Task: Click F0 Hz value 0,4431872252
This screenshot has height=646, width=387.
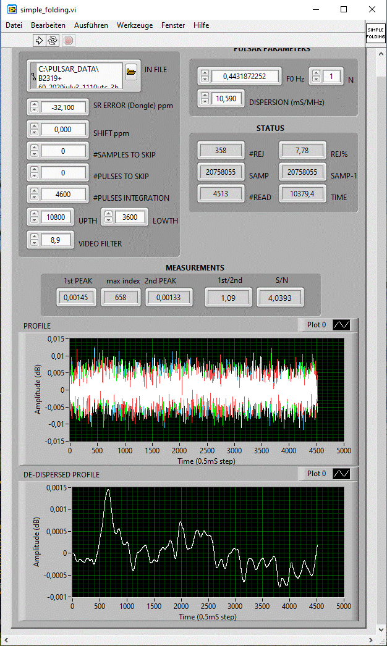Action: (245, 76)
